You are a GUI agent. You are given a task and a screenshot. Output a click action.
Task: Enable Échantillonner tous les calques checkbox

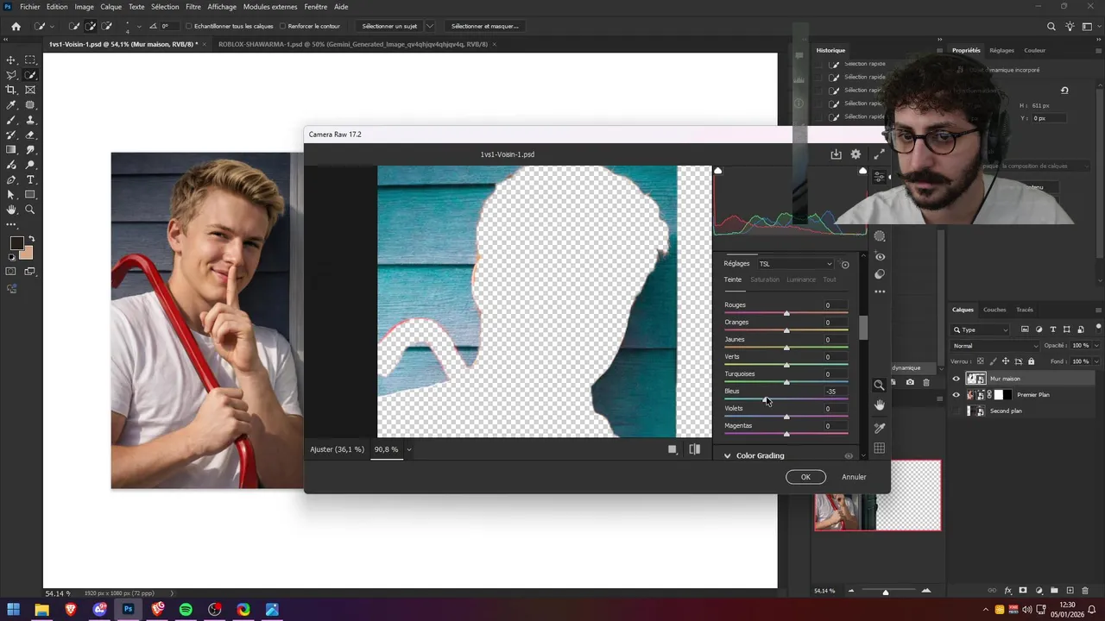click(189, 26)
